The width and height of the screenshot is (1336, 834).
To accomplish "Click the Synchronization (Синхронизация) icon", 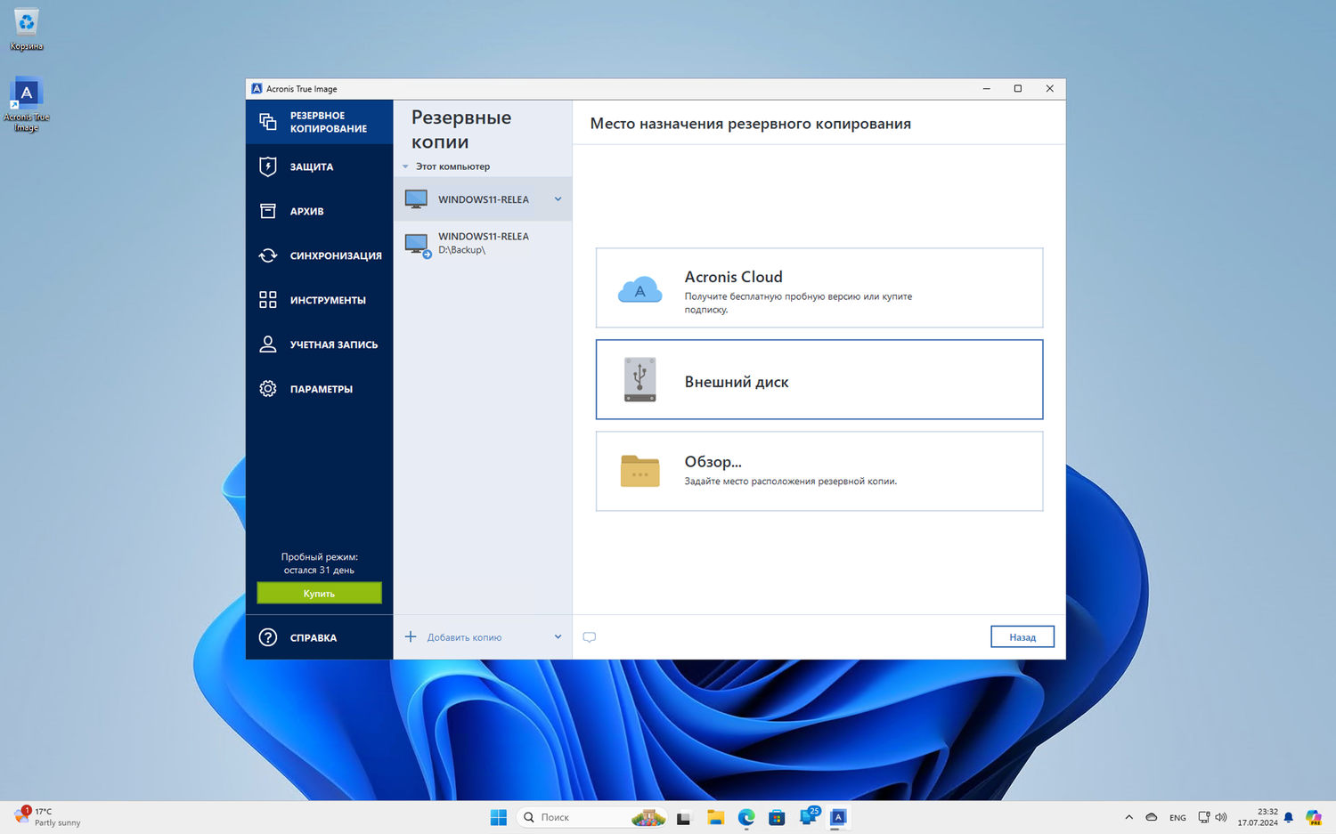I will click(x=268, y=255).
